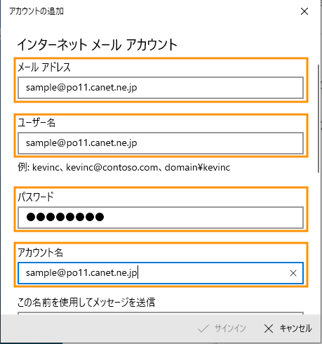This screenshot has width=322, height=344.
Task: Click the インターネット メール アカウント heading
Action: [97, 45]
